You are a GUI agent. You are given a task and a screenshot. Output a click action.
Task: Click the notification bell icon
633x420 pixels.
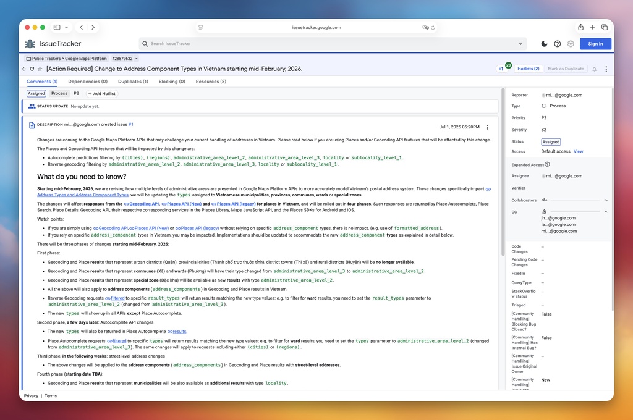pyautogui.click(x=594, y=69)
